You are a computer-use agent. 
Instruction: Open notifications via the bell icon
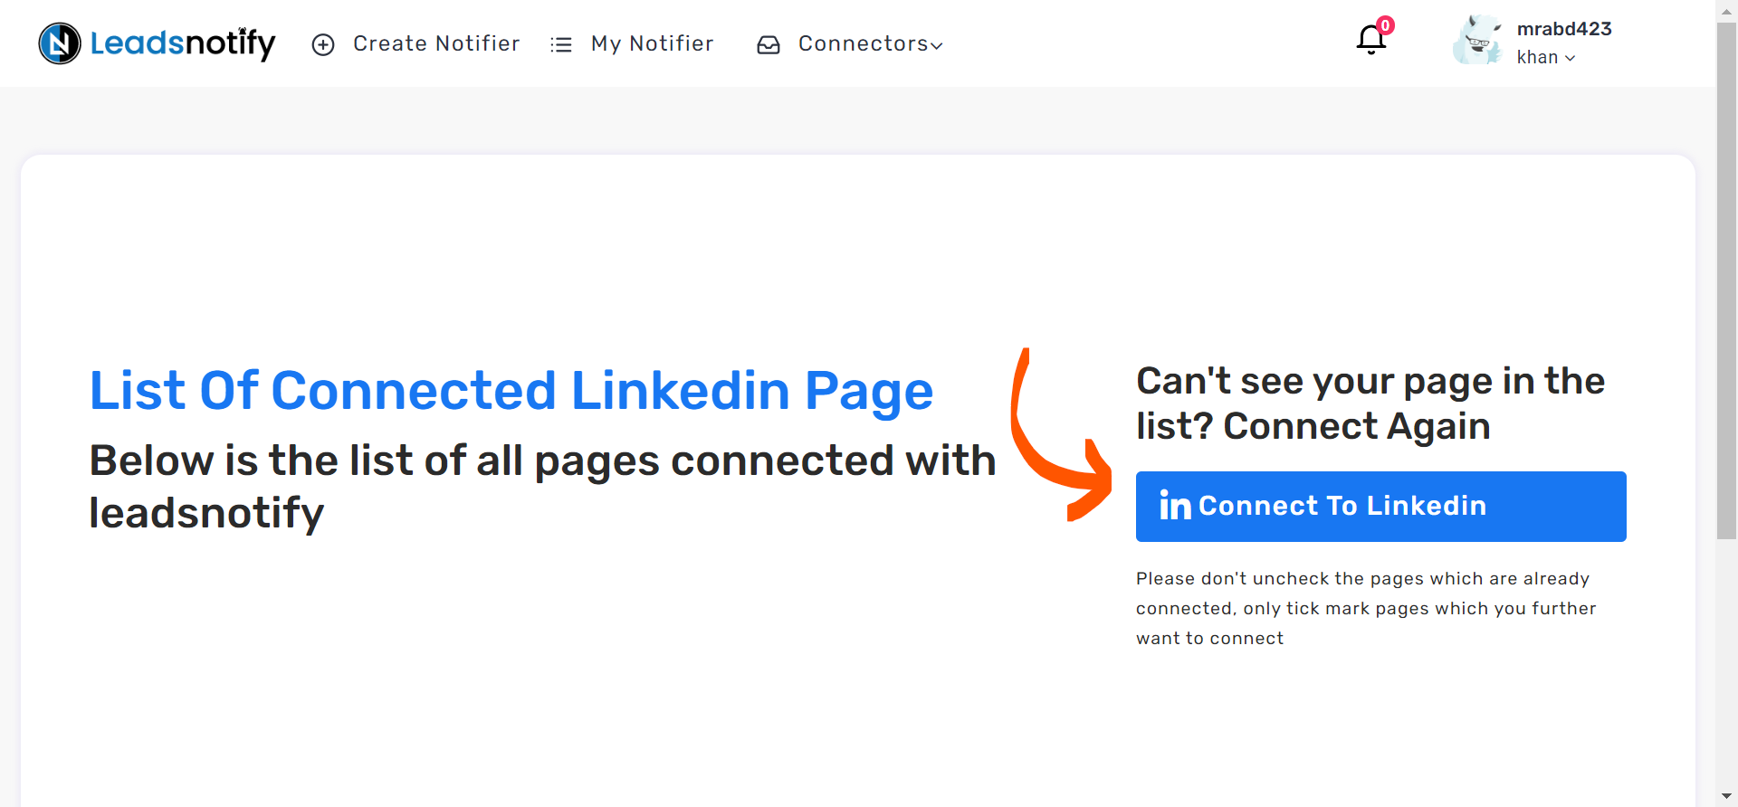coord(1370,40)
